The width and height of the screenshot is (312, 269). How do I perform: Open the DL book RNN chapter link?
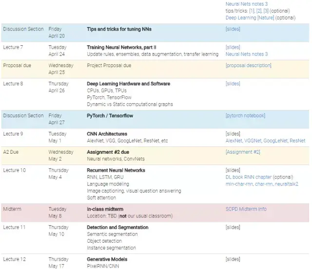pyautogui.click(x=248, y=177)
